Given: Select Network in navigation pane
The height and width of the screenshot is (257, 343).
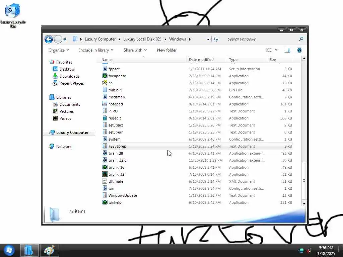Looking at the screenshot, I should [64, 147].
